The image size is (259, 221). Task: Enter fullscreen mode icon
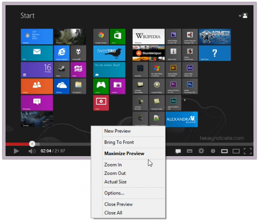[x=248, y=151]
